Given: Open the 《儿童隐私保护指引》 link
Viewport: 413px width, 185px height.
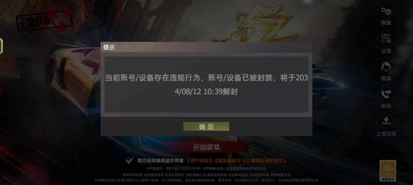Looking at the screenshot, I should point(264,161).
